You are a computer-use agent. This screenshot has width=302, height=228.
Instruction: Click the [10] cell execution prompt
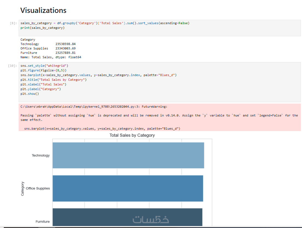(x=13, y=66)
